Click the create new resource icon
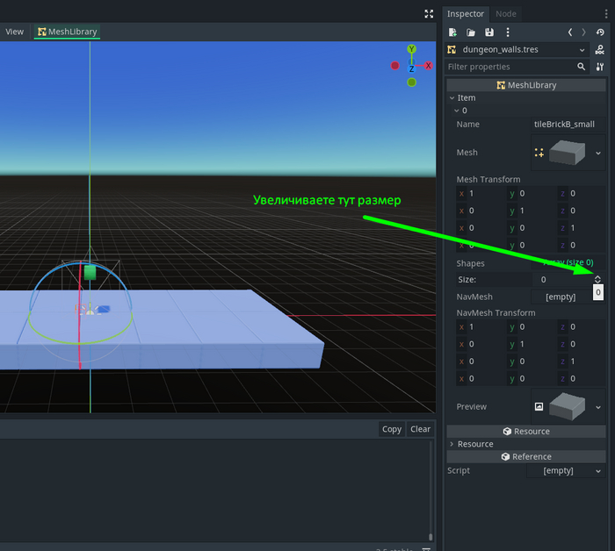The height and width of the screenshot is (551, 615). tap(453, 32)
